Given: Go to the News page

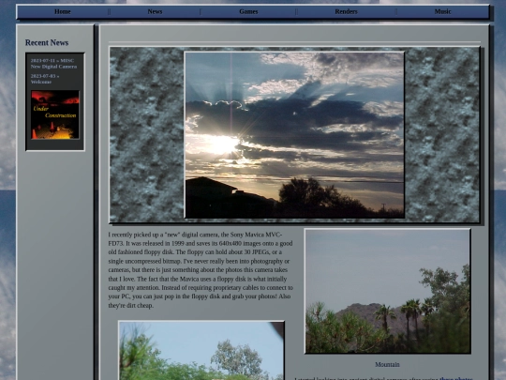Looking at the screenshot, I should (x=155, y=11).
